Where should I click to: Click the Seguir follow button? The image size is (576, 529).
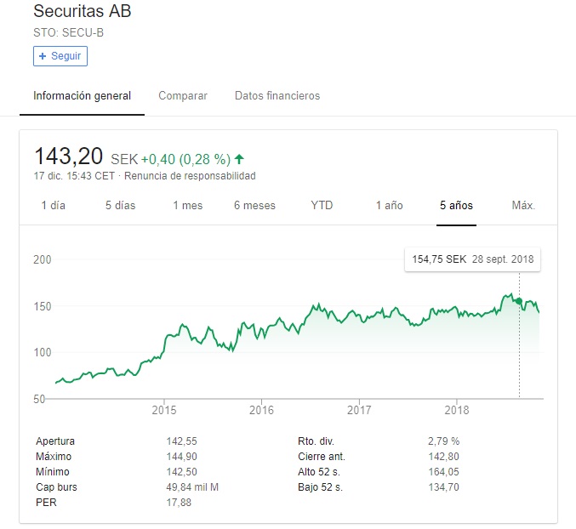[60, 56]
